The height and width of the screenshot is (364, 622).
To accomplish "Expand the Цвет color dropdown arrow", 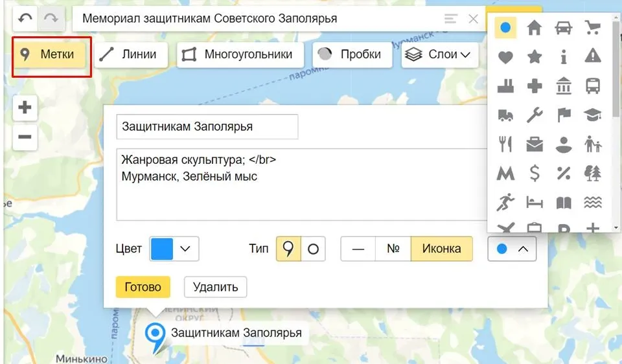I will tap(185, 249).
